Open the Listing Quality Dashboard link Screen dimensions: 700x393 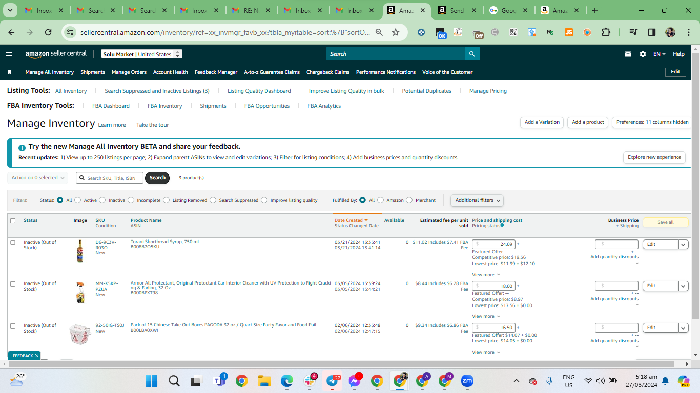point(259,91)
